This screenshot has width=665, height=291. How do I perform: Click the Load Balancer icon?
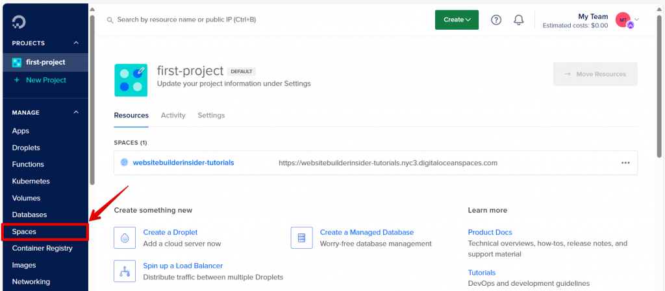(x=125, y=271)
